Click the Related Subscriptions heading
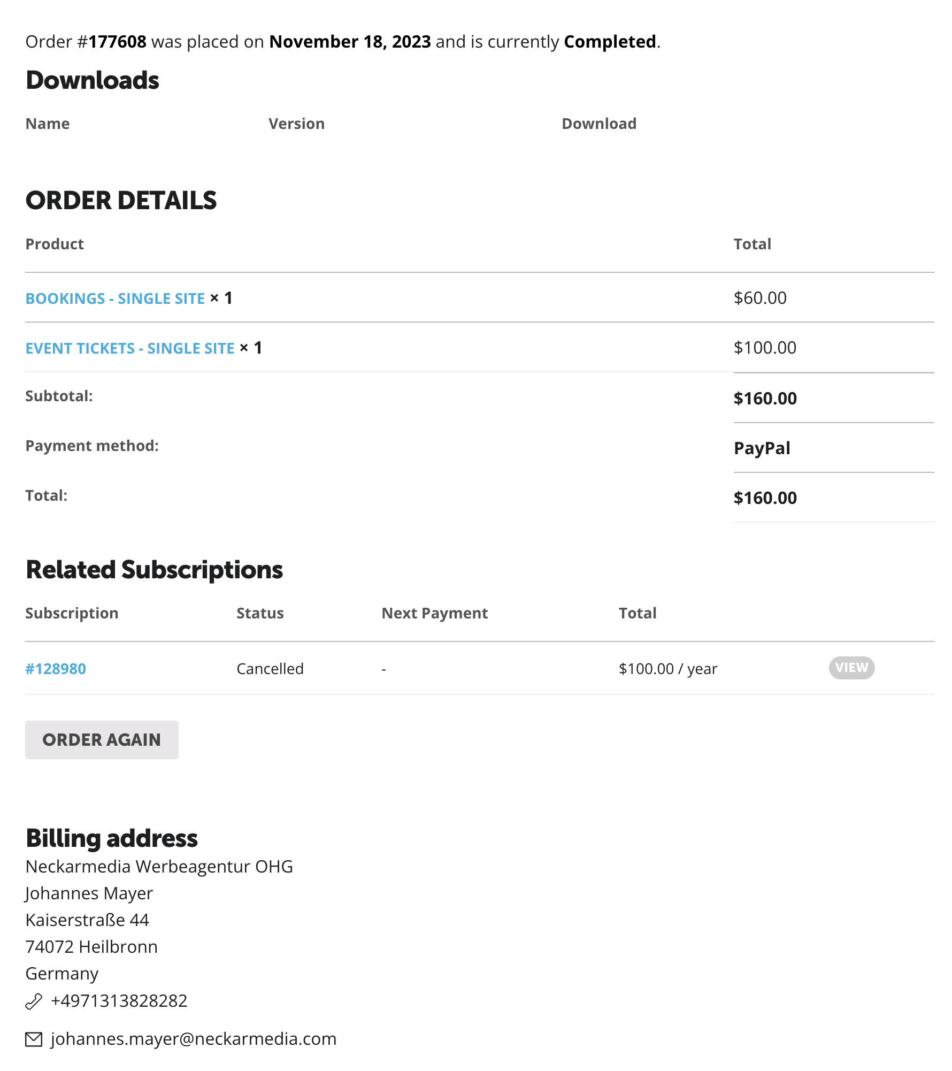Screen dimensions: 952x1071 [154, 570]
